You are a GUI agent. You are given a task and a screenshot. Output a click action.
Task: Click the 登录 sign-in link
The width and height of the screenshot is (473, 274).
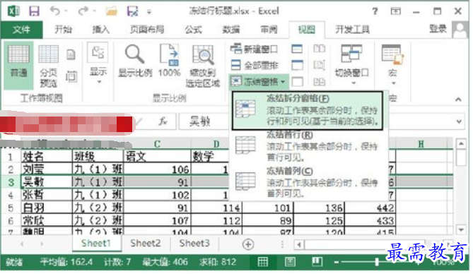(x=438, y=29)
